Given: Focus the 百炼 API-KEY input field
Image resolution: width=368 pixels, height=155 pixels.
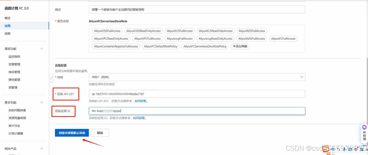Looking at the screenshot, I should coord(197,94).
